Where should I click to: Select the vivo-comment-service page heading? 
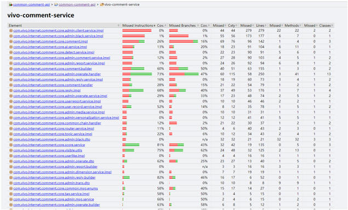pos(41,15)
